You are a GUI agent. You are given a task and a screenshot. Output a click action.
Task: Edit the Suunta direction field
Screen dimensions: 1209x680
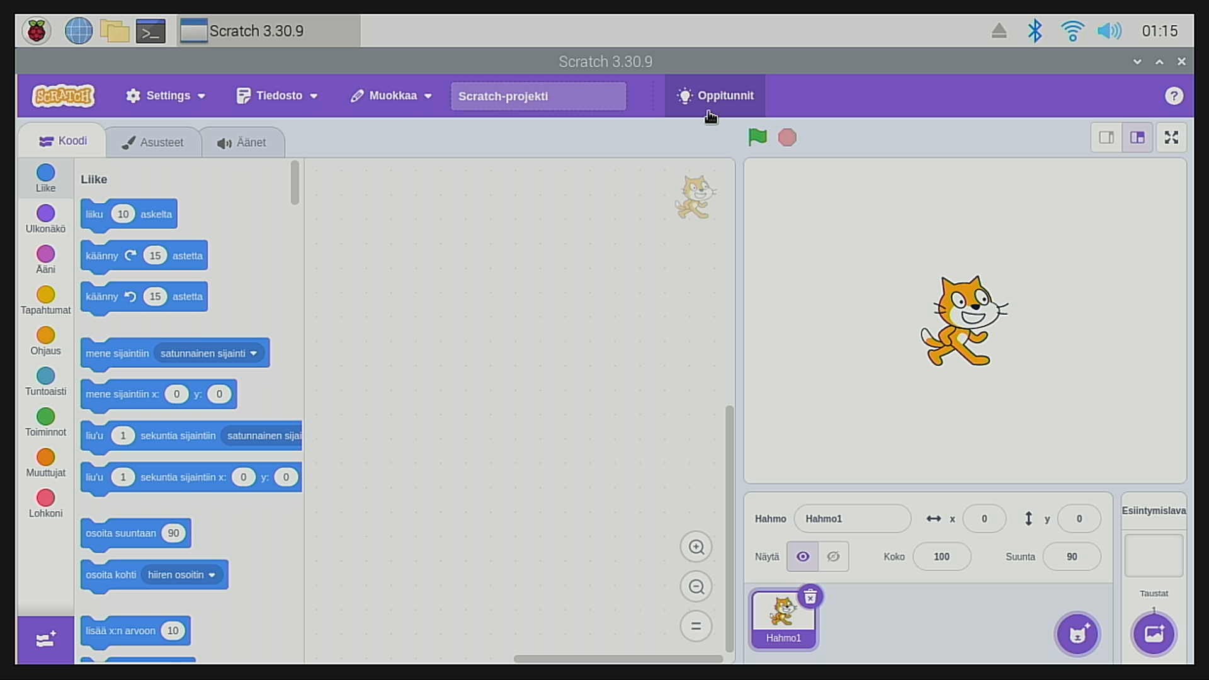pyautogui.click(x=1072, y=557)
